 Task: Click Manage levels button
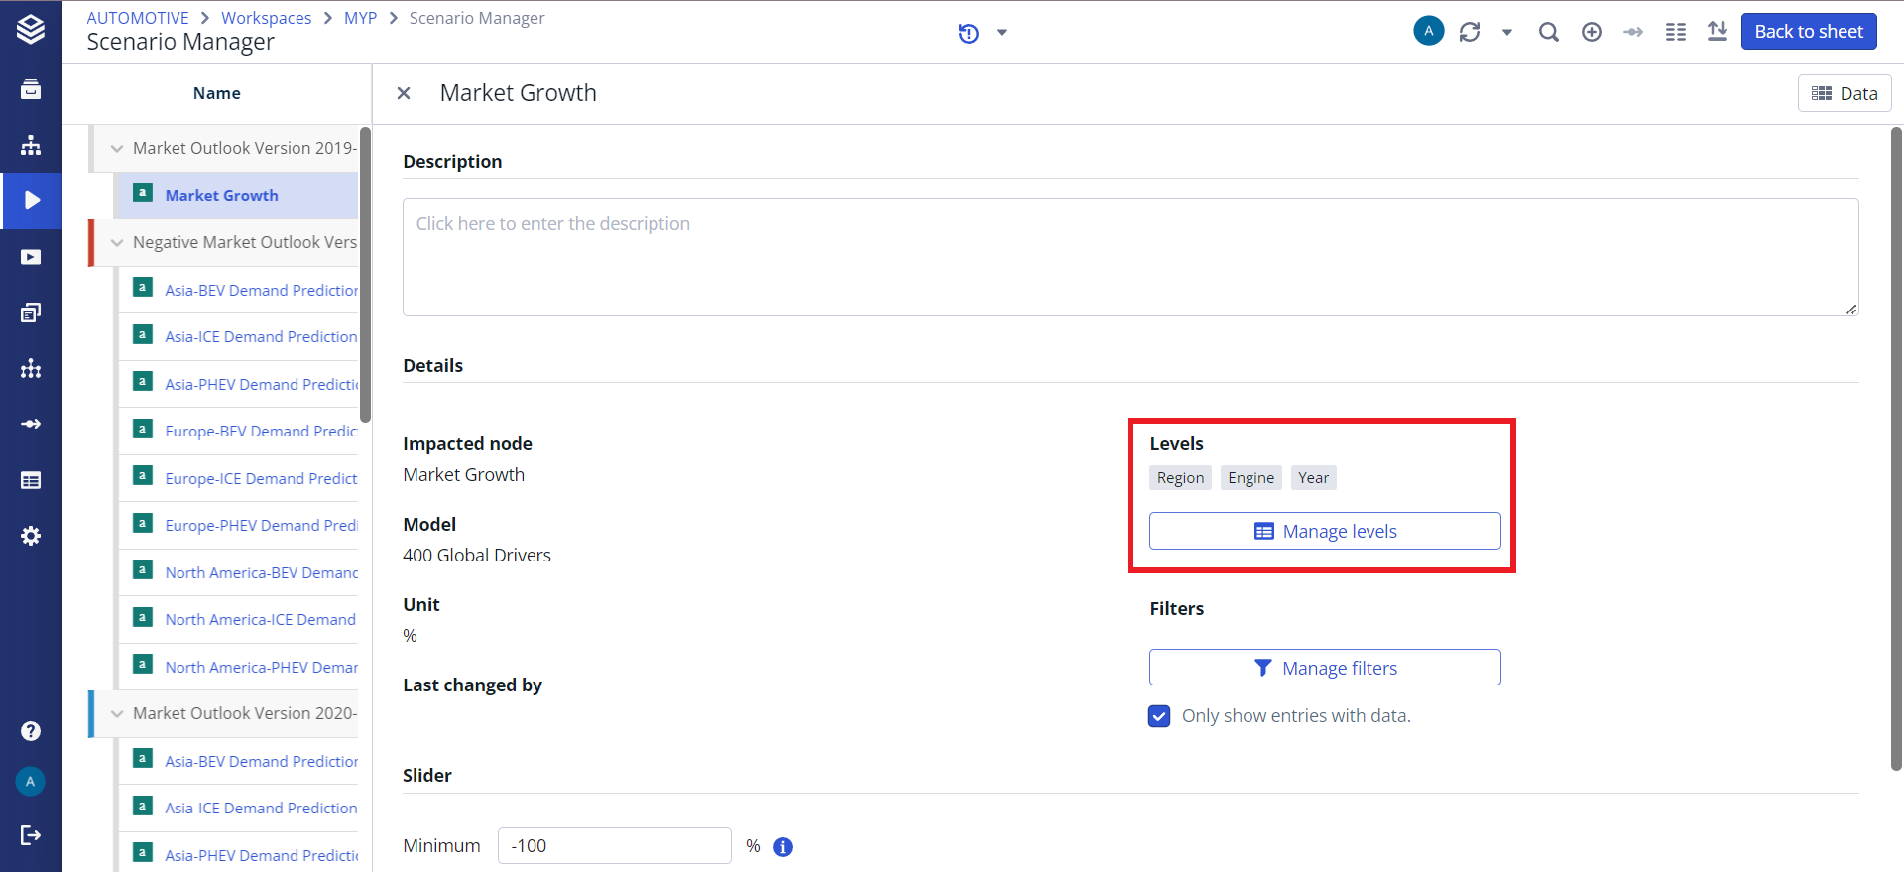coord(1324,531)
